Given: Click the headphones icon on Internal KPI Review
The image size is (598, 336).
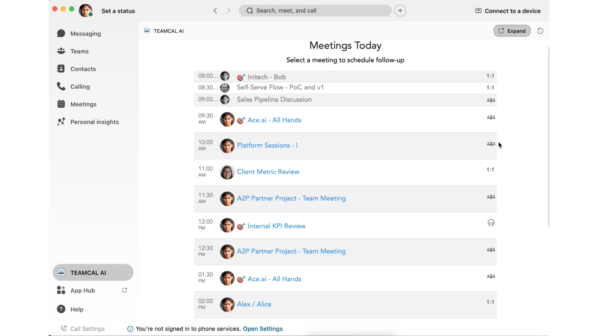Looking at the screenshot, I should 491,223.
